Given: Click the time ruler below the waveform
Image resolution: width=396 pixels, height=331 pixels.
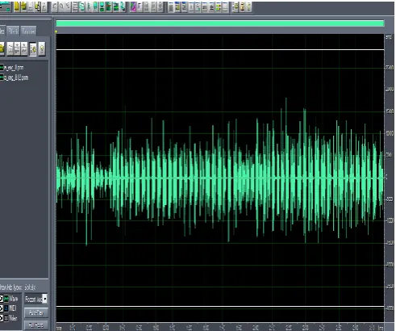Looking at the screenshot, I should (220, 327).
